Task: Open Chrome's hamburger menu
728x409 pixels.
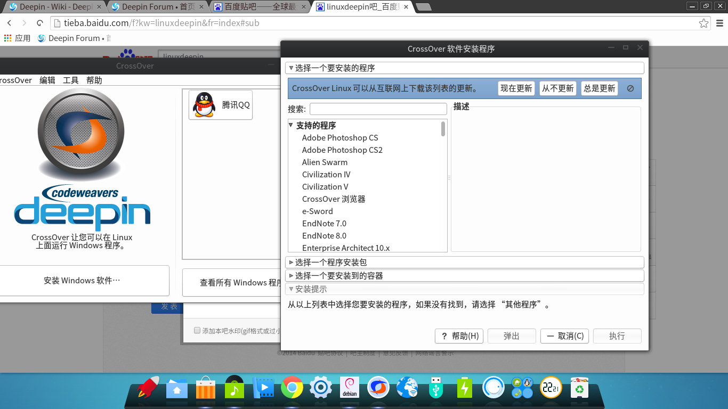Action: [x=719, y=23]
